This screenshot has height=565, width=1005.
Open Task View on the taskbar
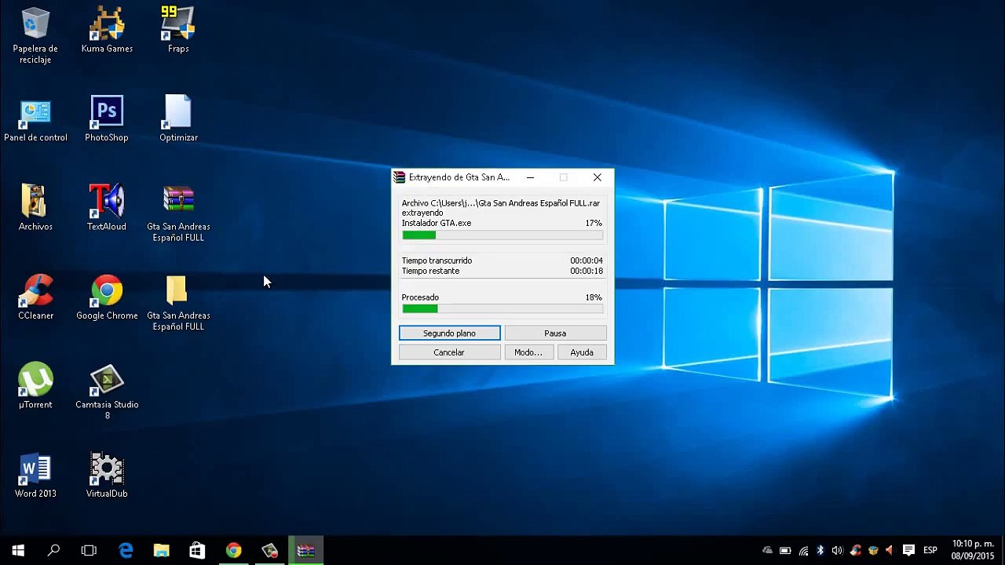pyautogui.click(x=89, y=550)
